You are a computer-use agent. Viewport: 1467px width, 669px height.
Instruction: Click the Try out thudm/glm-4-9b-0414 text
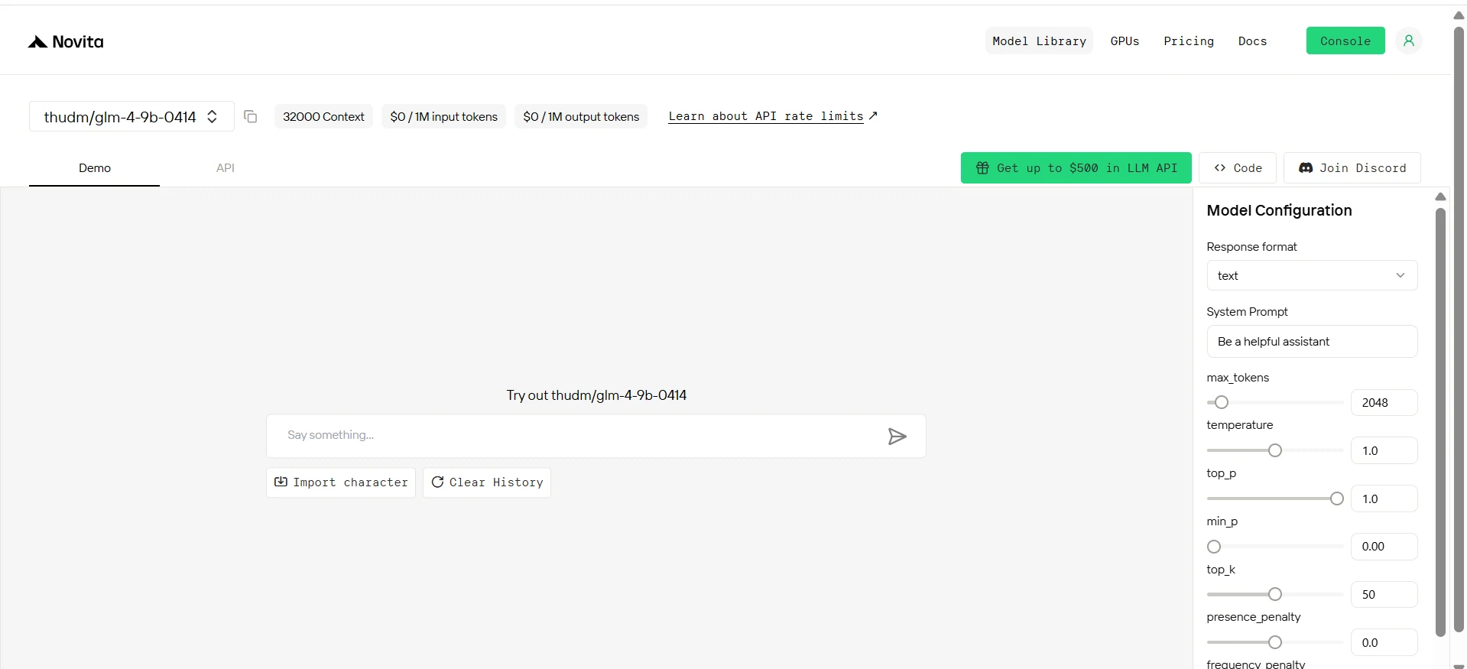tap(596, 395)
